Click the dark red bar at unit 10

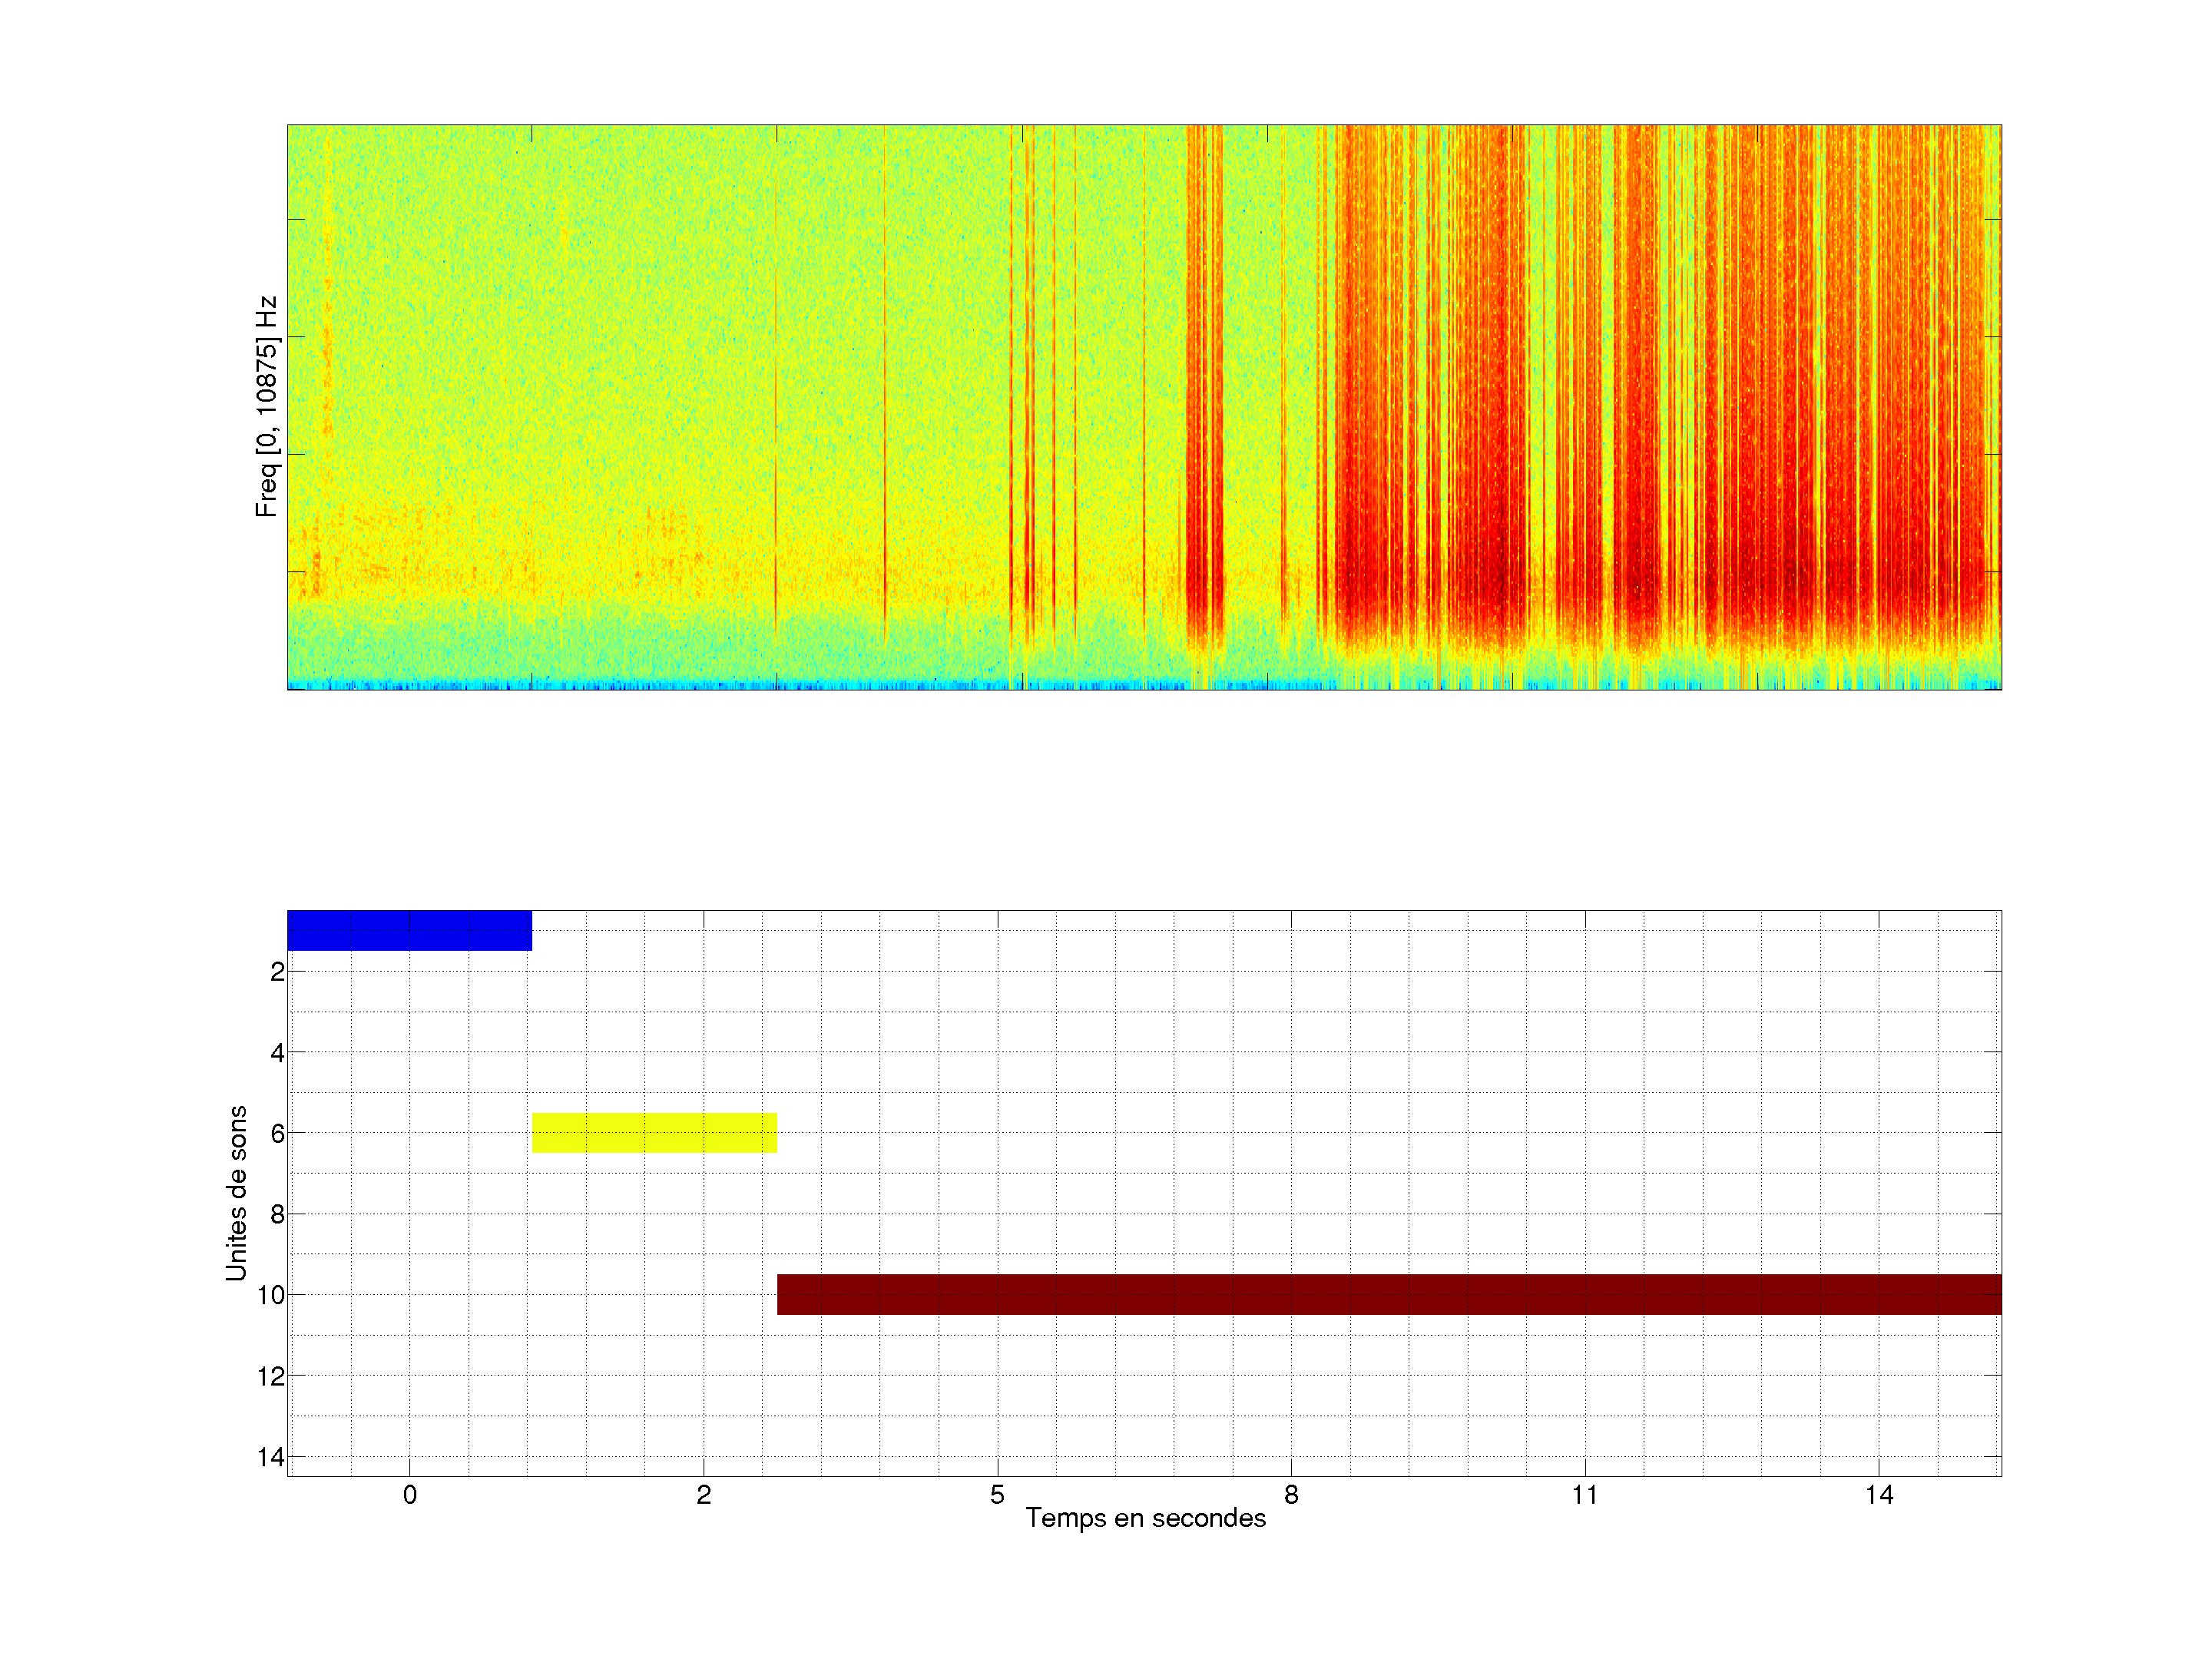(1388, 1294)
